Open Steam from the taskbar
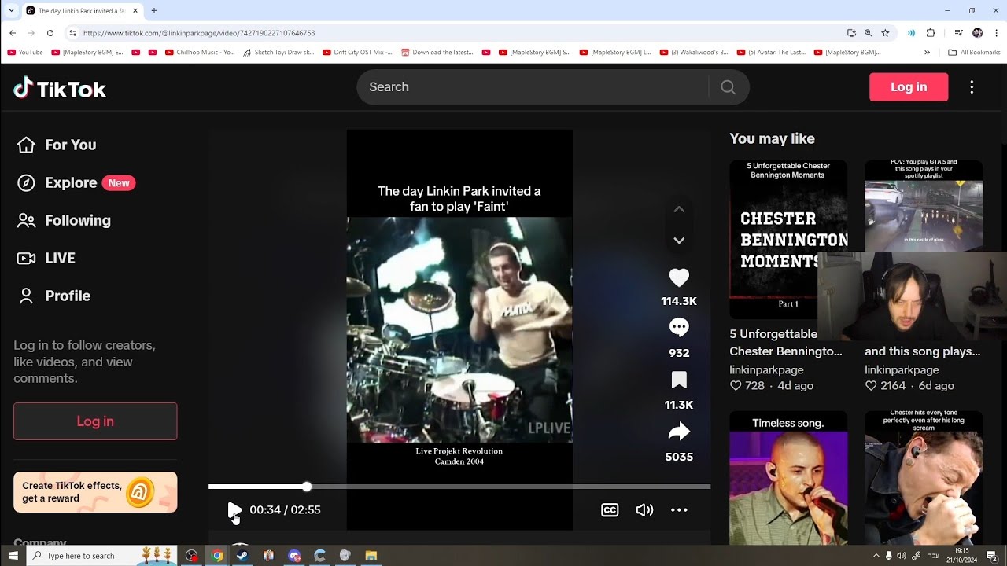1007x566 pixels. pos(242,556)
